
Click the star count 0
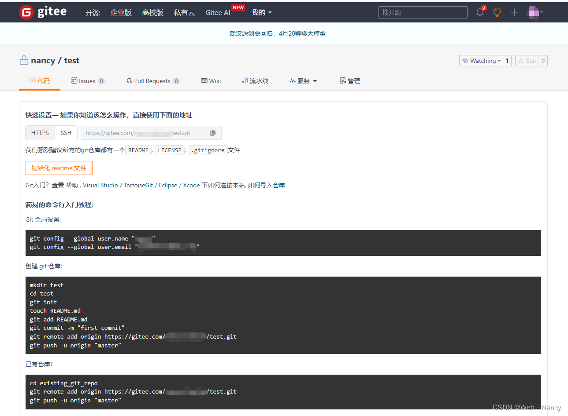tap(543, 61)
